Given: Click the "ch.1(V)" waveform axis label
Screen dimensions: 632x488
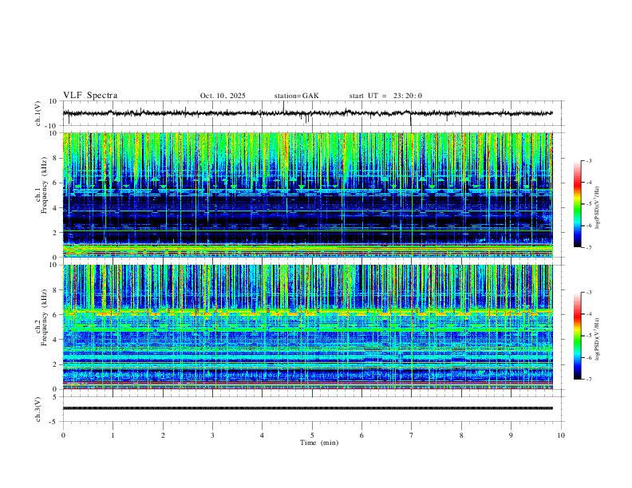Looking at the screenshot, I should pyautogui.click(x=38, y=113).
